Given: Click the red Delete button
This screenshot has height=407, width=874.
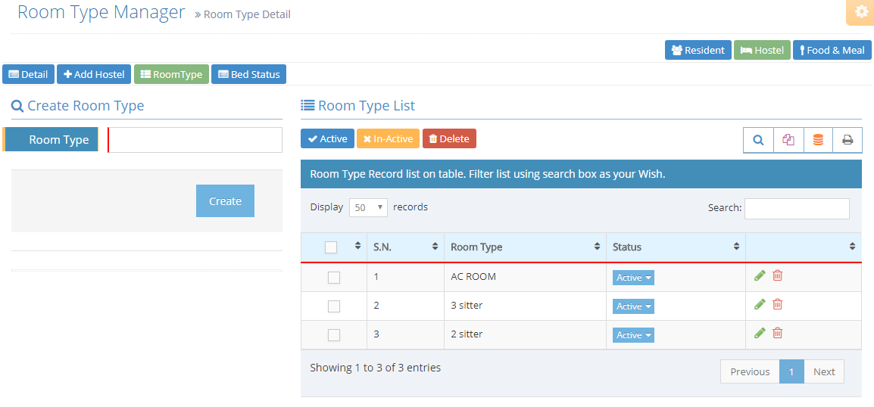Looking at the screenshot, I should point(449,138).
